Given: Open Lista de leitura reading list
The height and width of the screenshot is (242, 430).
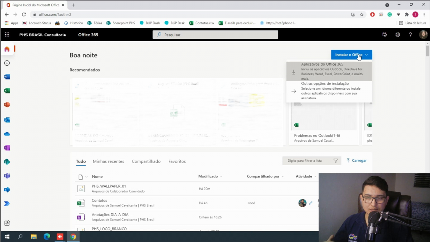Looking at the screenshot, I should tap(413, 23).
